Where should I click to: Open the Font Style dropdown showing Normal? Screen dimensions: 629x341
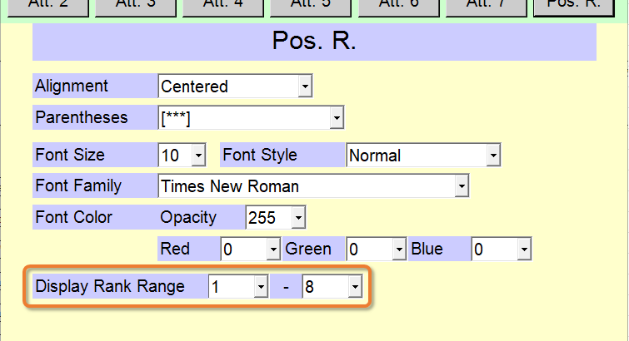click(423, 155)
